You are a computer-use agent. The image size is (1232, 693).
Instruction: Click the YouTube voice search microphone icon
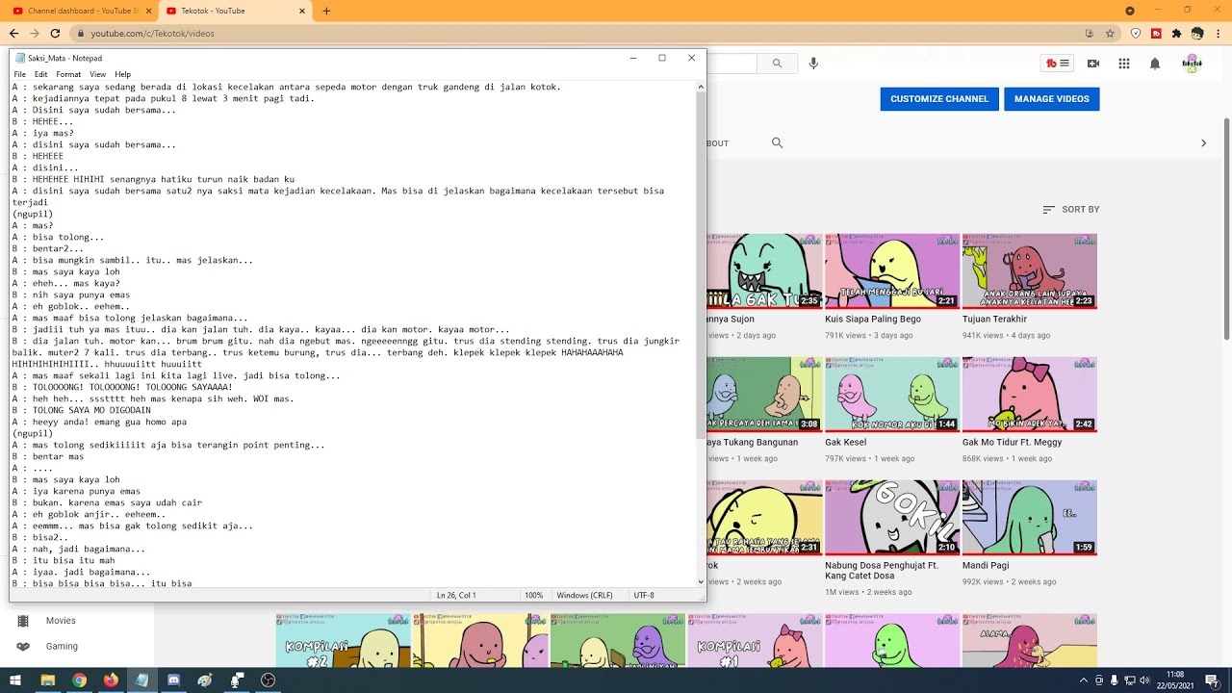coord(813,64)
